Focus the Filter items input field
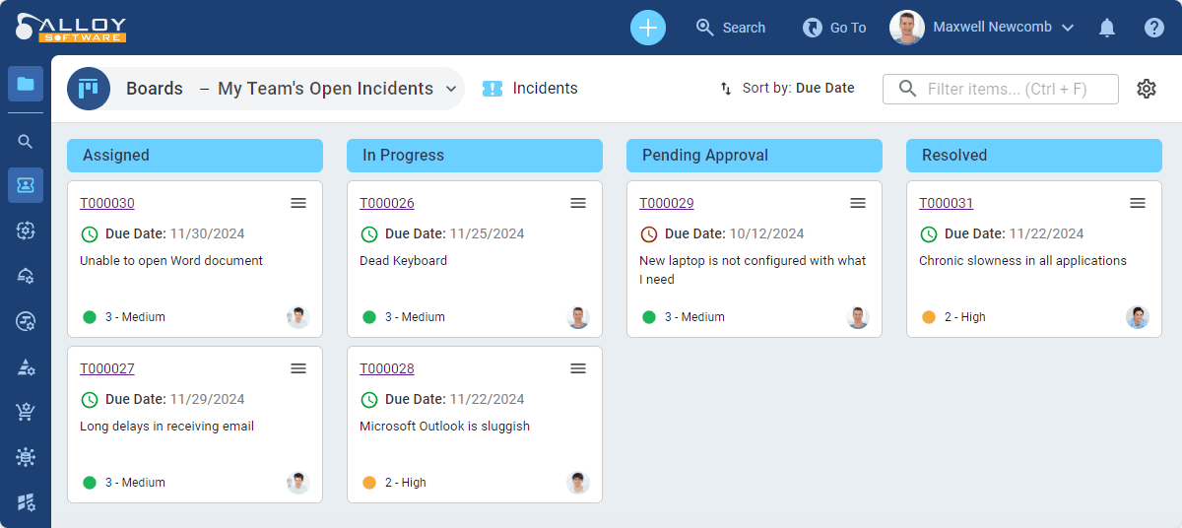1182x528 pixels. (x=1001, y=89)
